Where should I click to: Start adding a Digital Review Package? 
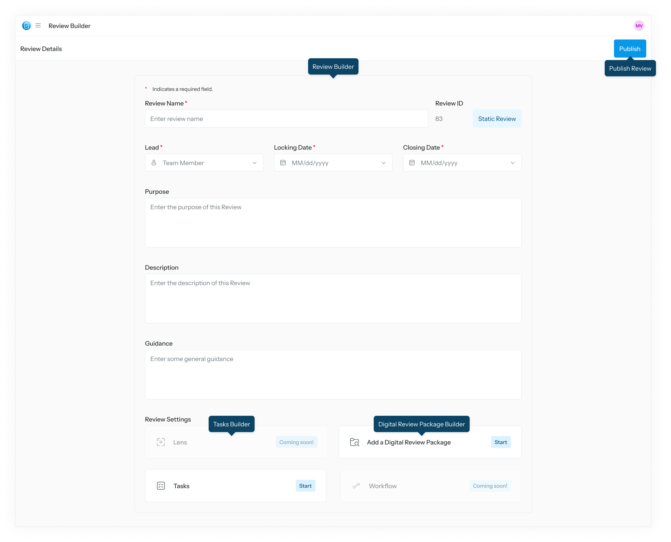coord(501,442)
